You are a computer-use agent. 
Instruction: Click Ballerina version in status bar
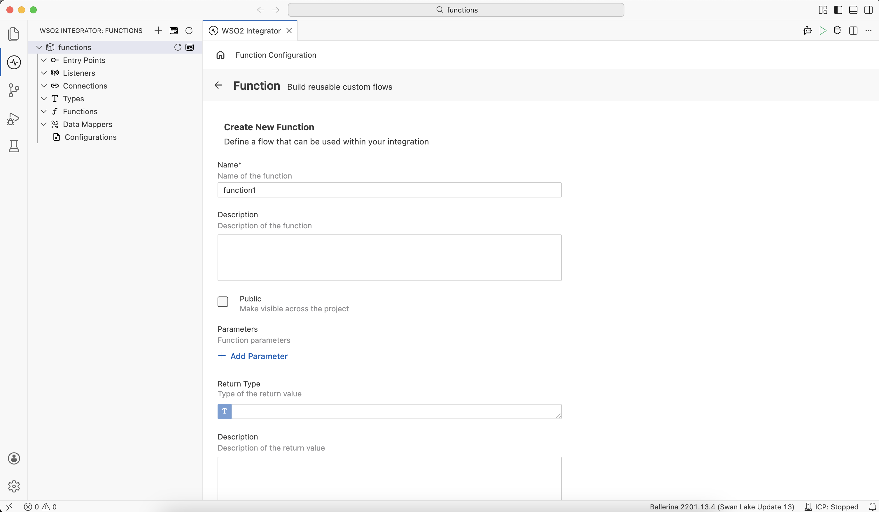pos(722,507)
